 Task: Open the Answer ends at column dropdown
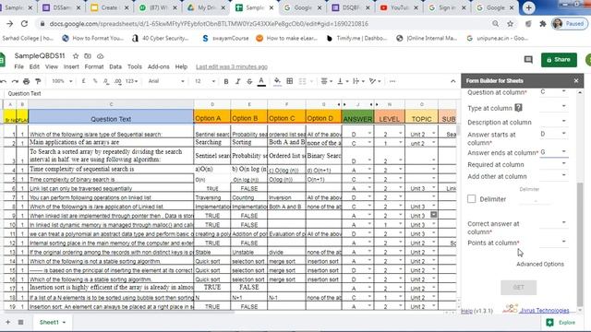(553, 152)
